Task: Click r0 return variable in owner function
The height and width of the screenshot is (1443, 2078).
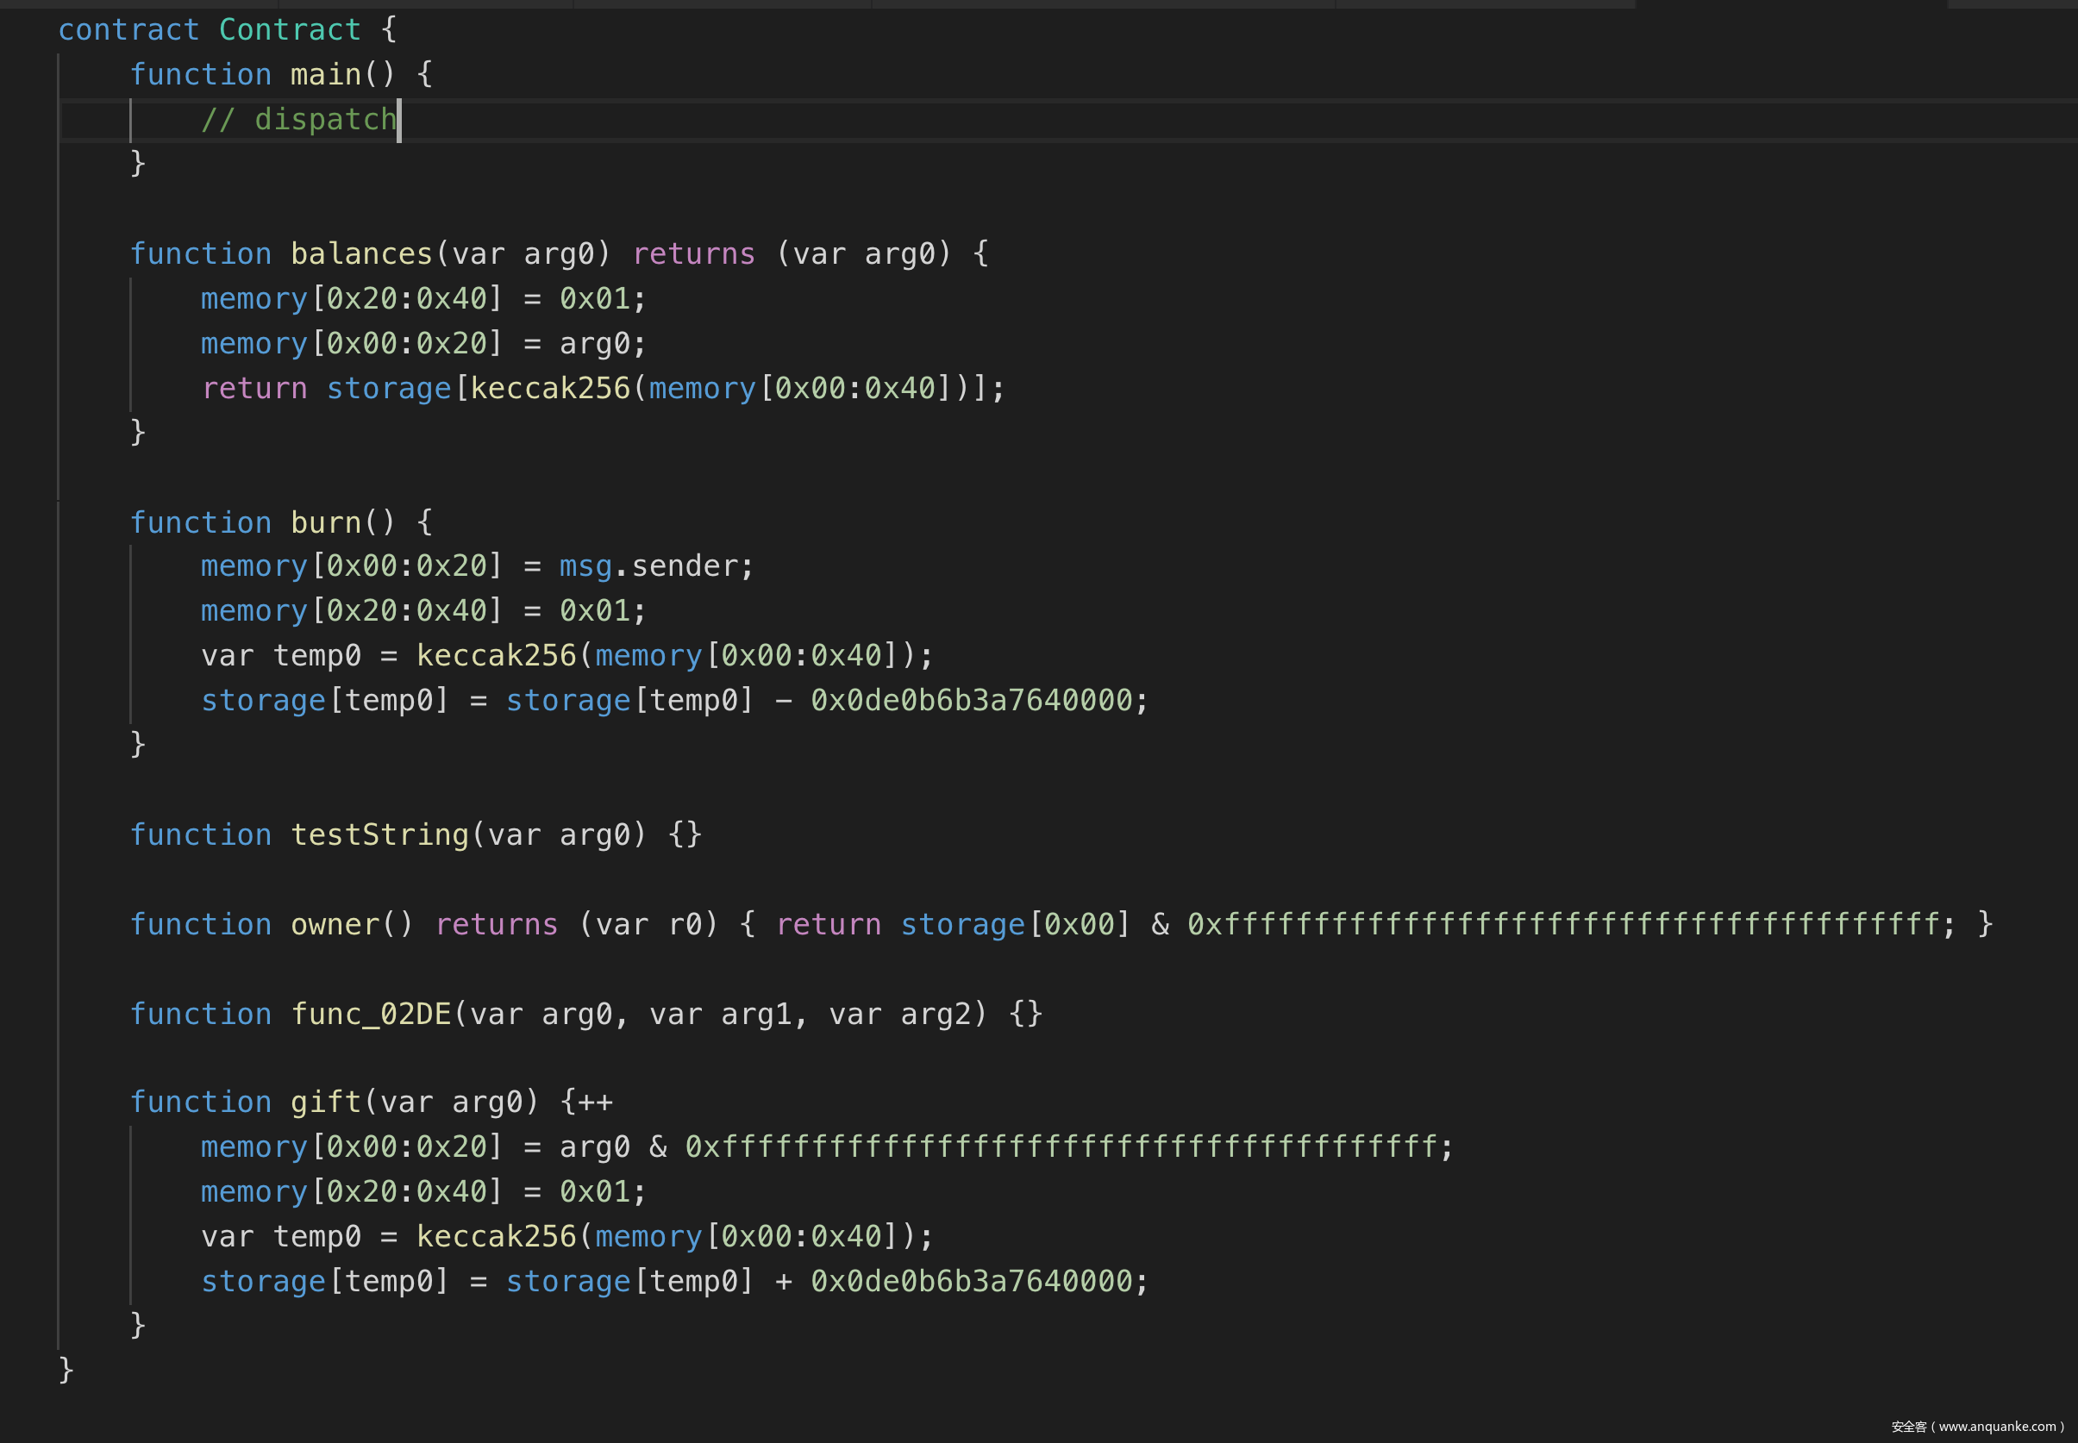Action: pos(685,924)
